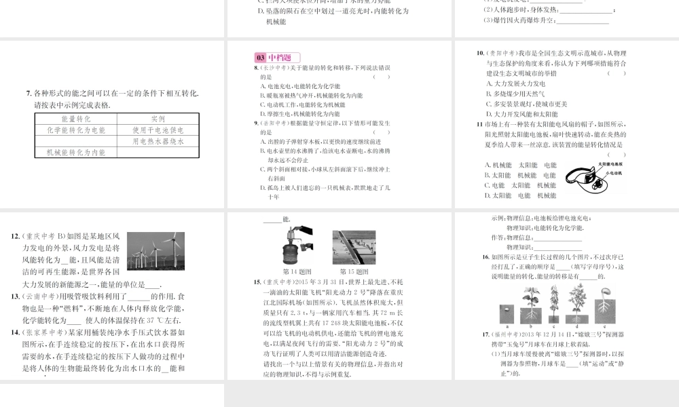
Task: Click the line "(2)人体跑步时,身体发热:"
Action: point(549,9)
